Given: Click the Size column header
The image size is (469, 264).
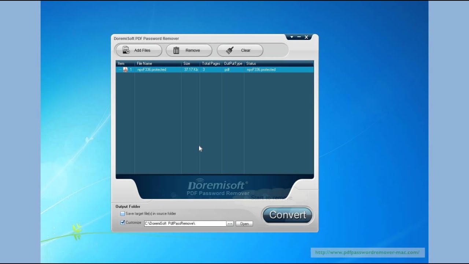Looking at the screenshot, I should point(191,63).
